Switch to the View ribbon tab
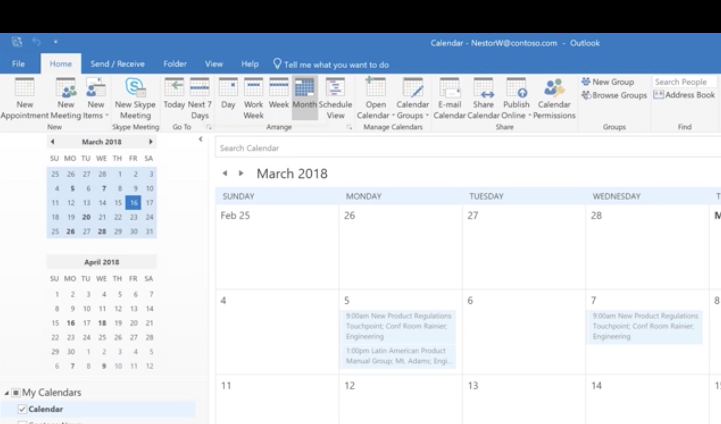The height and width of the screenshot is (424, 721). pyautogui.click(x=214, y=64)
